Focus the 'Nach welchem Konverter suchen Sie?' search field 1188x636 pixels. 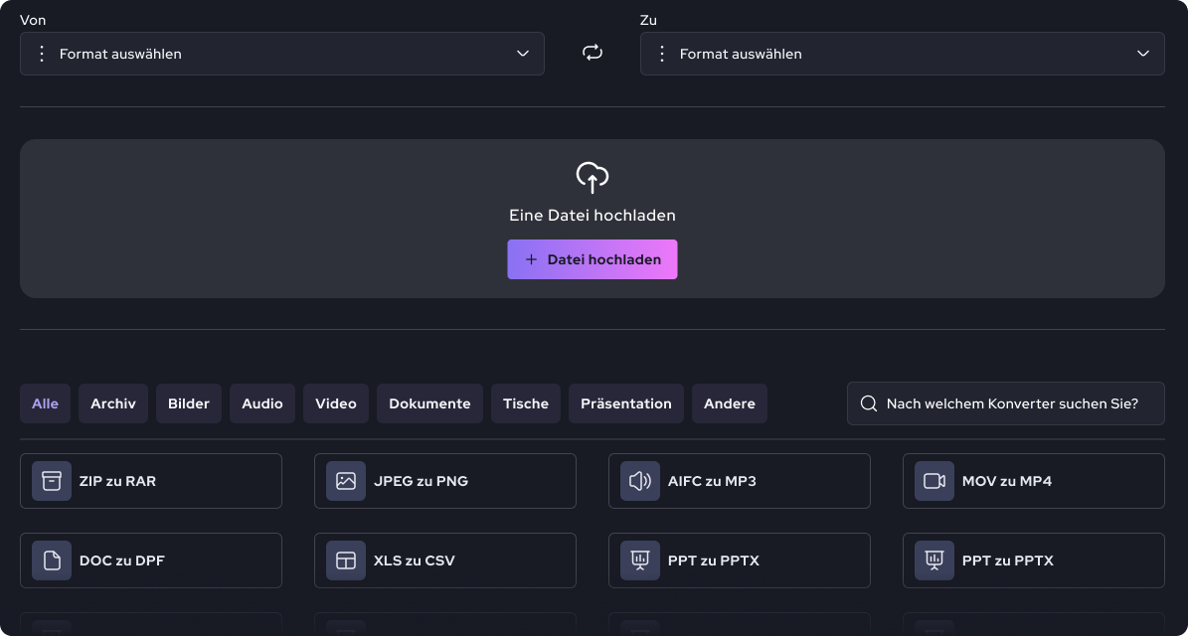(x=1011, y=403)
